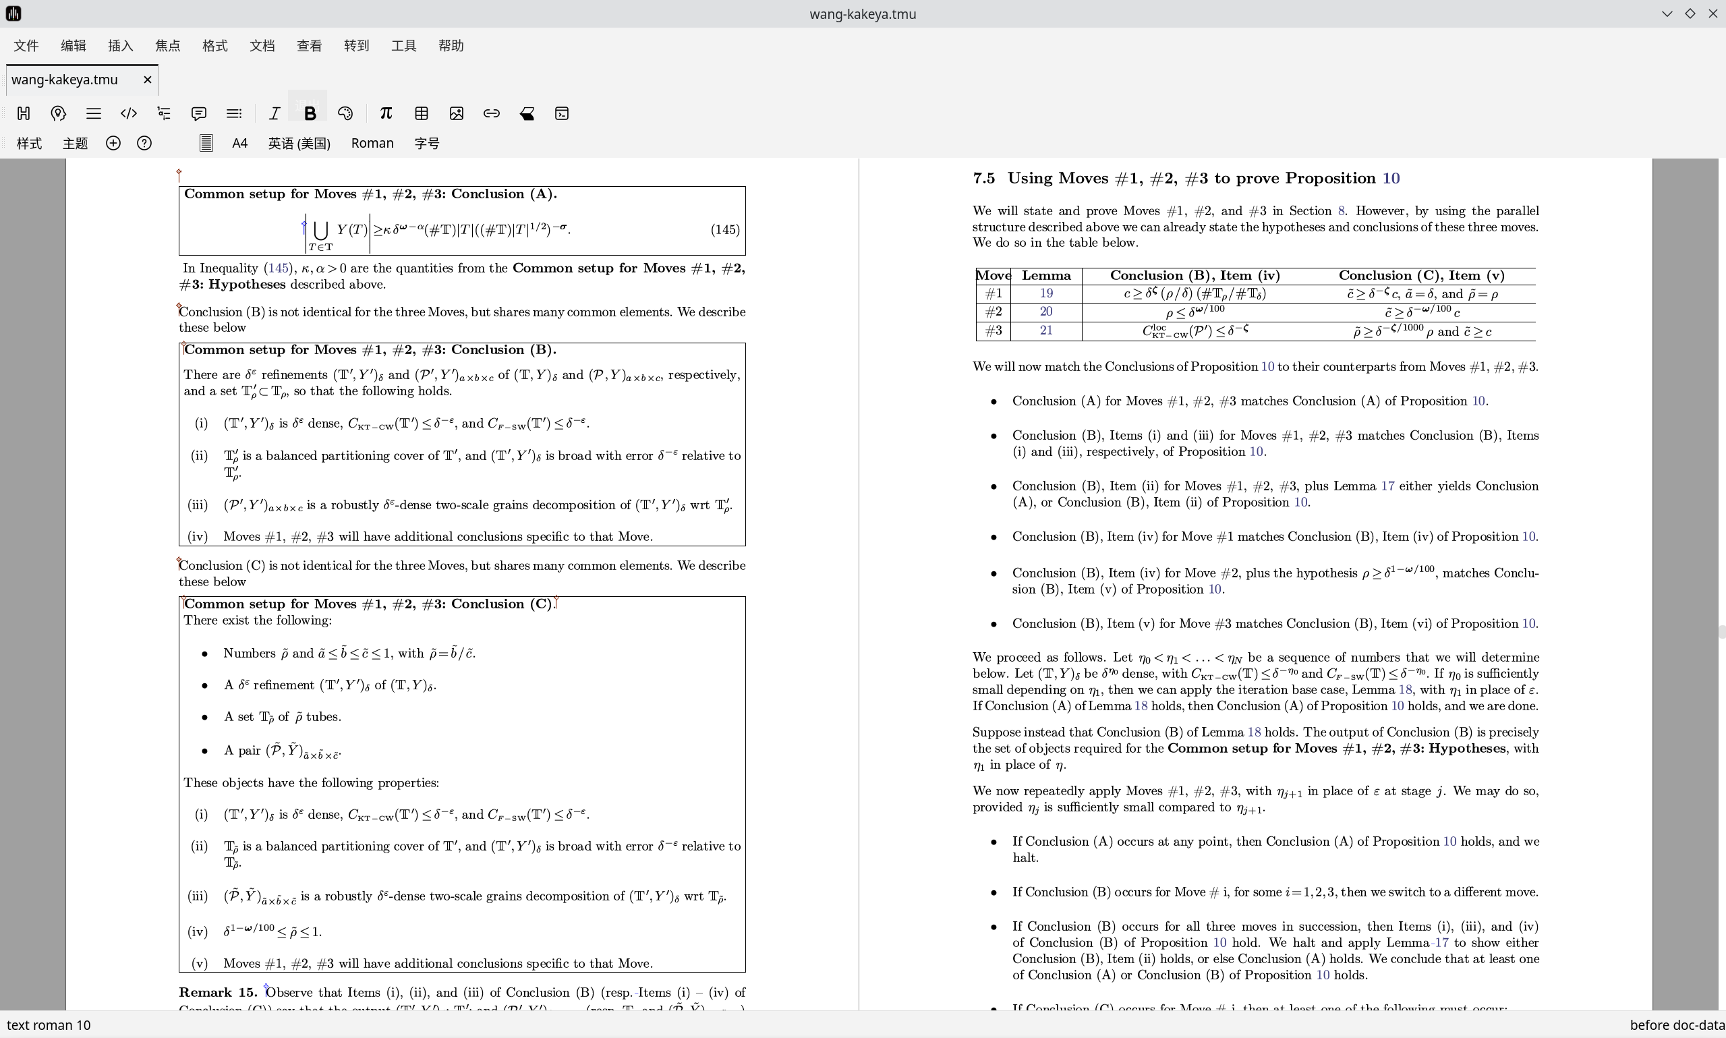This screenshot has height=1038, width=1726.
Task: Click the speech bubble comment icon
Action: (198, 113)
